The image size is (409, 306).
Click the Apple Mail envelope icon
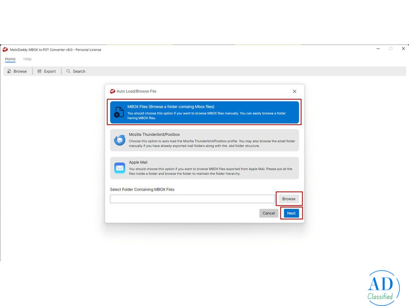[x=120, y=168]
